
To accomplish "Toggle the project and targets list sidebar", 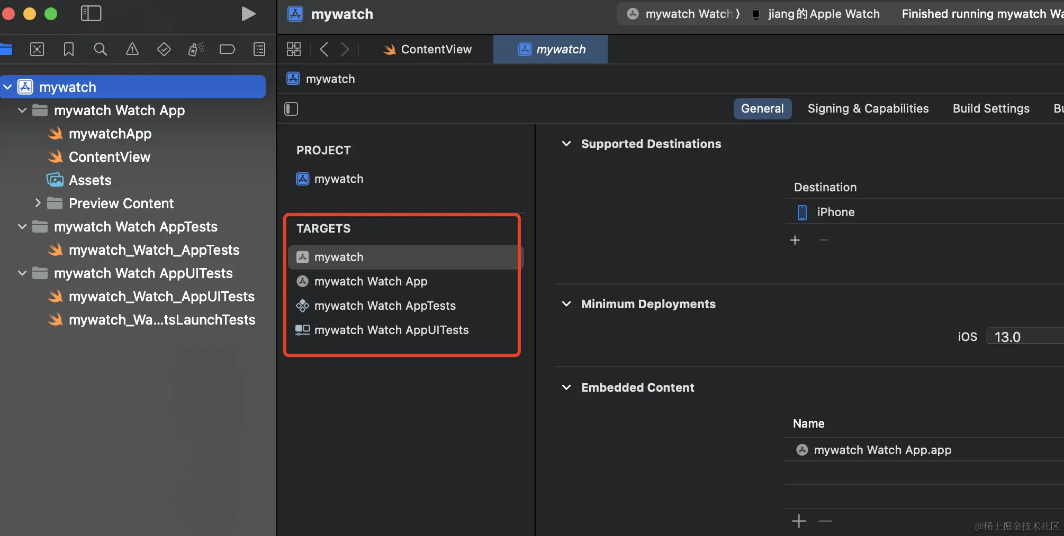I will point(291,109).
